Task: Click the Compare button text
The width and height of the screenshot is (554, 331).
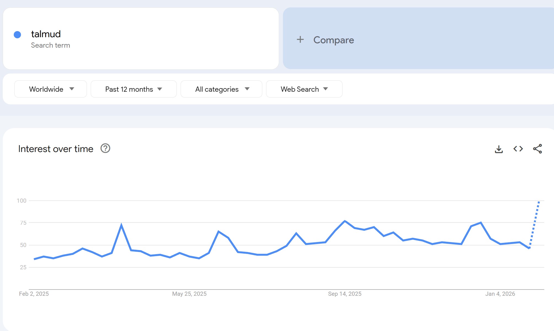Action: coord(333,40)
